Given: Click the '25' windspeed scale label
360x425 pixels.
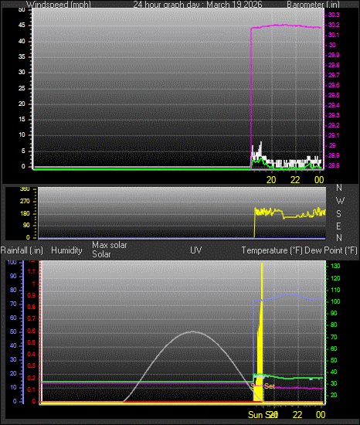Looking at the screenshot, I should tap(22, 88).
